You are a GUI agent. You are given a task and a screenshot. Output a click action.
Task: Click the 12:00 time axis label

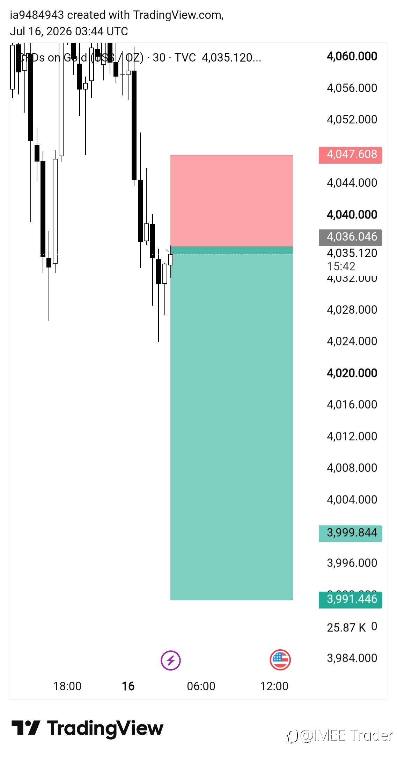[274, 686]
